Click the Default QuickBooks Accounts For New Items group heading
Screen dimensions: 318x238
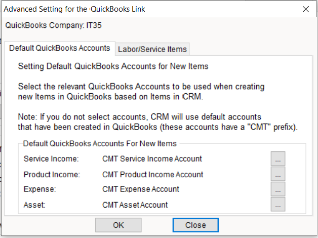99,144
